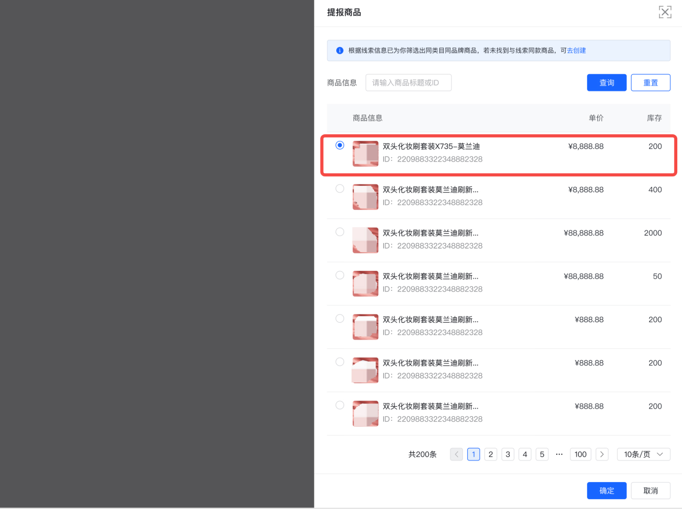Click the 重置 reset button

[650, 82]
